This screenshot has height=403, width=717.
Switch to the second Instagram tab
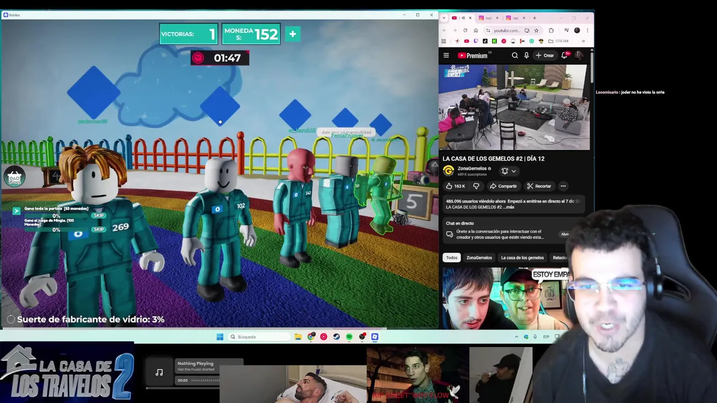515,18
